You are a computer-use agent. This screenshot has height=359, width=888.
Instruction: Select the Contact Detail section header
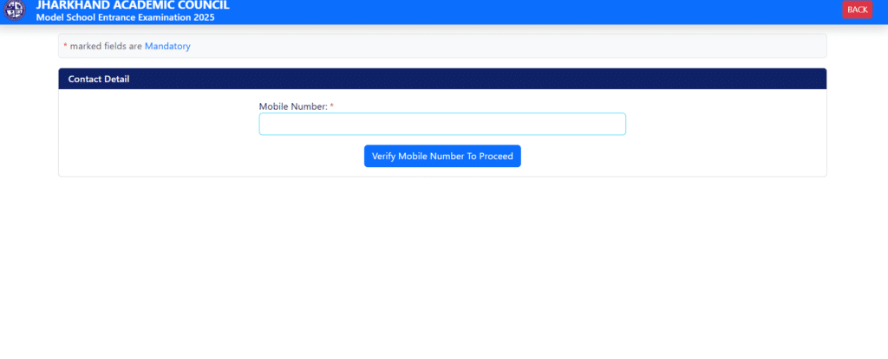(99, 80)
